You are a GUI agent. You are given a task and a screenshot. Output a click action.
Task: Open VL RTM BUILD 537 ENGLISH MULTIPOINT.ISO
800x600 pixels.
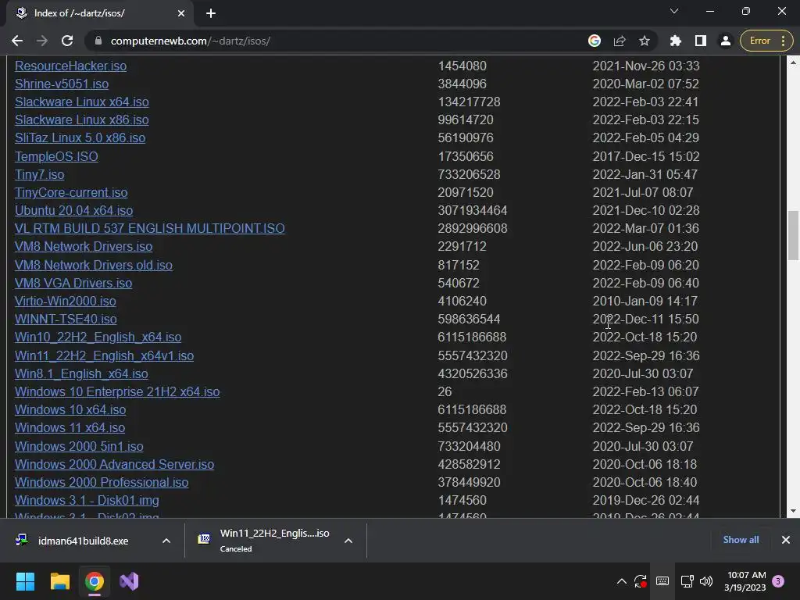pos(149,228)
